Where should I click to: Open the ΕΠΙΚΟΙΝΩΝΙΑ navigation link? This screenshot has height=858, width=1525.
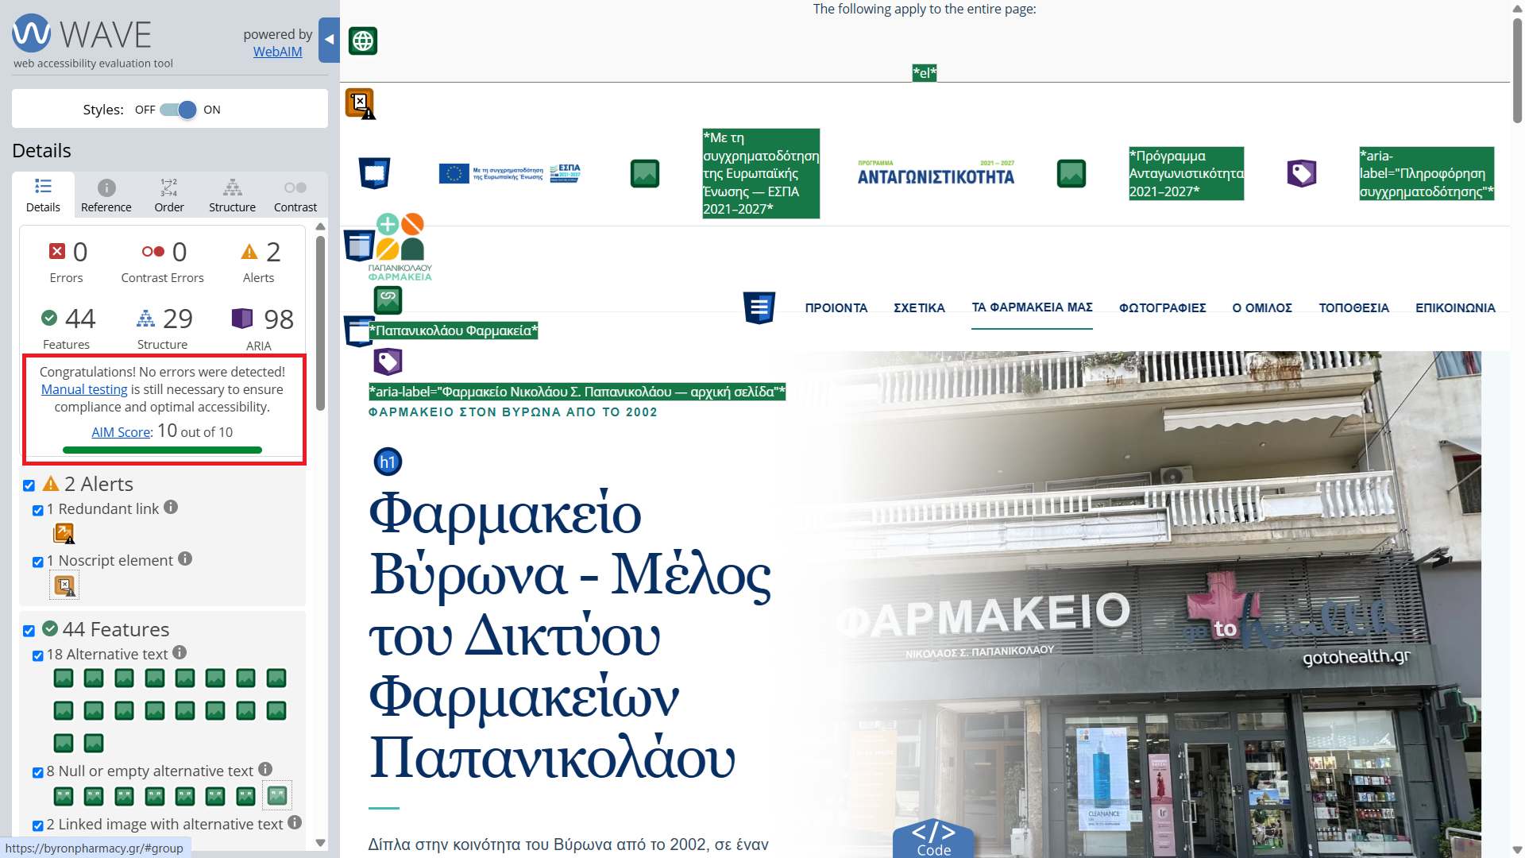click(1455, 308)
